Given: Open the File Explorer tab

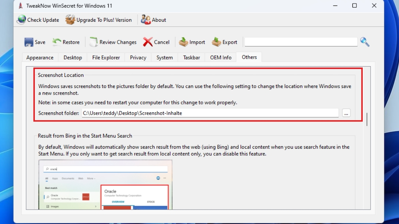Looking at the screenshot, I should click(x=106, y=58).
